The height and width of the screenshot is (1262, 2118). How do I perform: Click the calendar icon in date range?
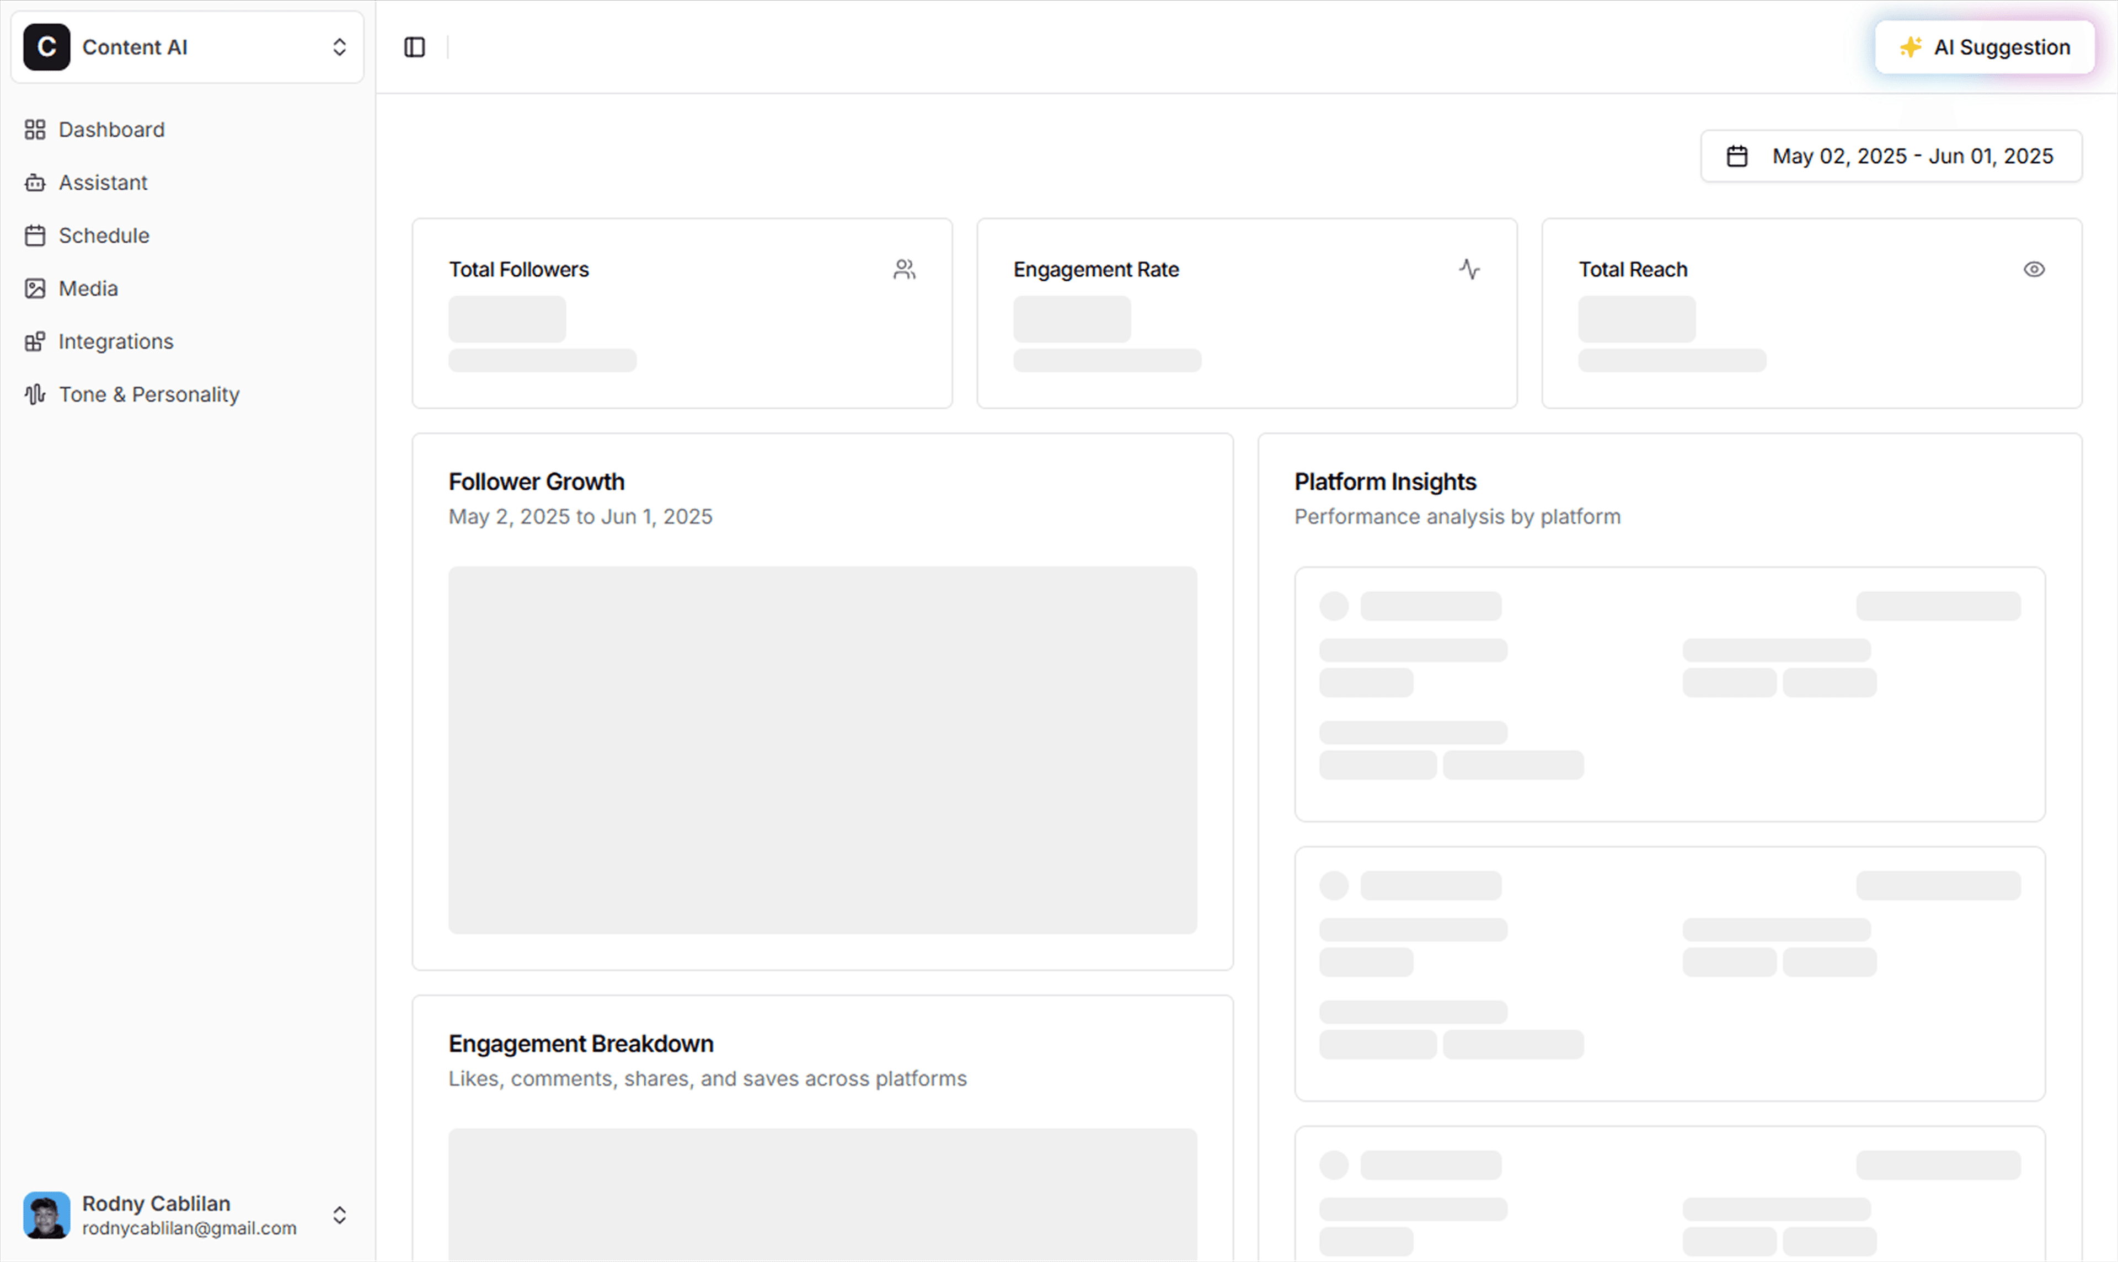pyautogui.click(x=1736, y=156)
